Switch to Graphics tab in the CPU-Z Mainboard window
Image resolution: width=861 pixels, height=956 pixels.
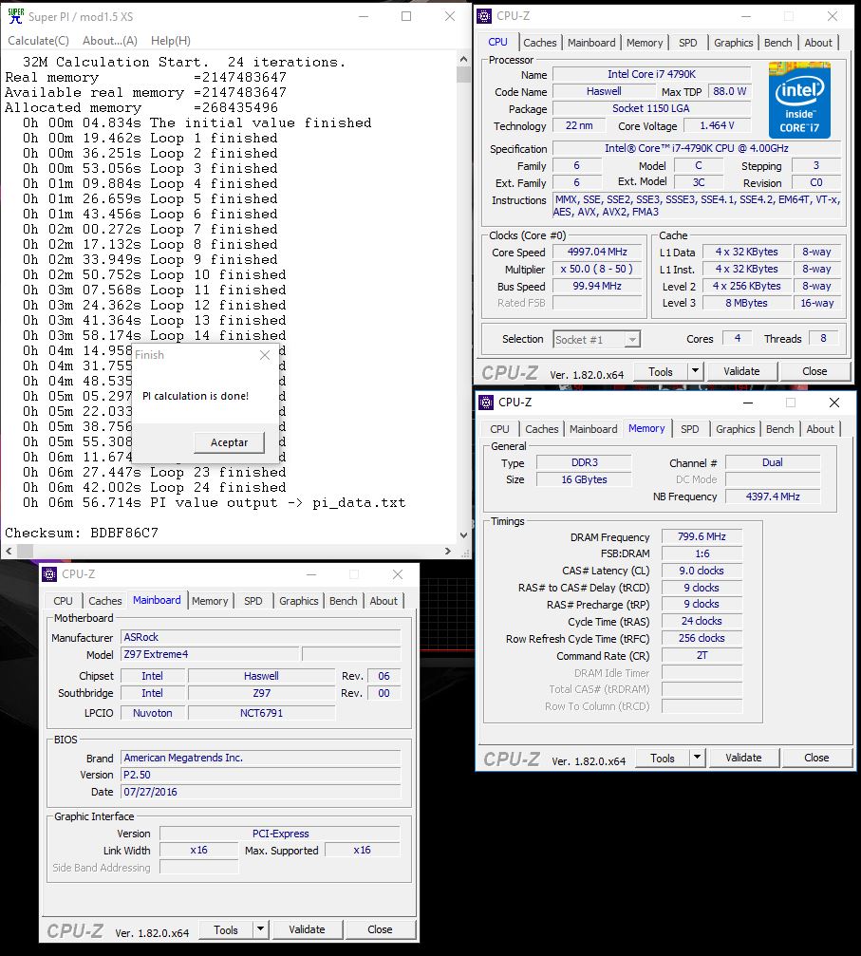coord(299,601)
